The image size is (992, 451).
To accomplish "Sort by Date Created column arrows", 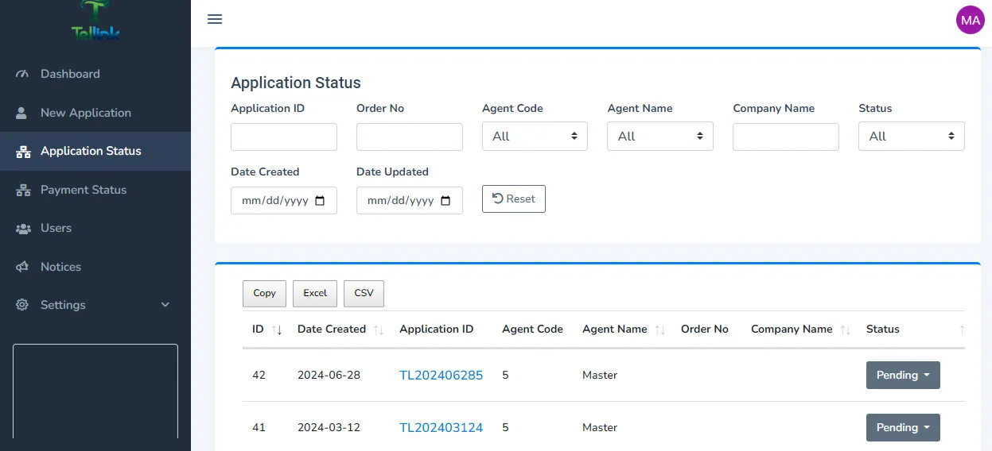I will pyautogui.click(x=379, y=330).
